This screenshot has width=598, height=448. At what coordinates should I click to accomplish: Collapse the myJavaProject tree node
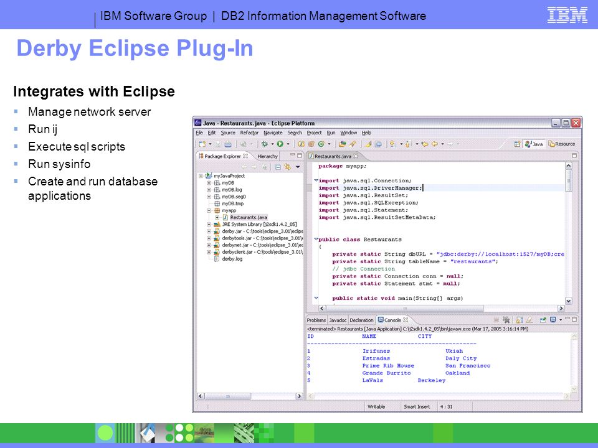201,176
